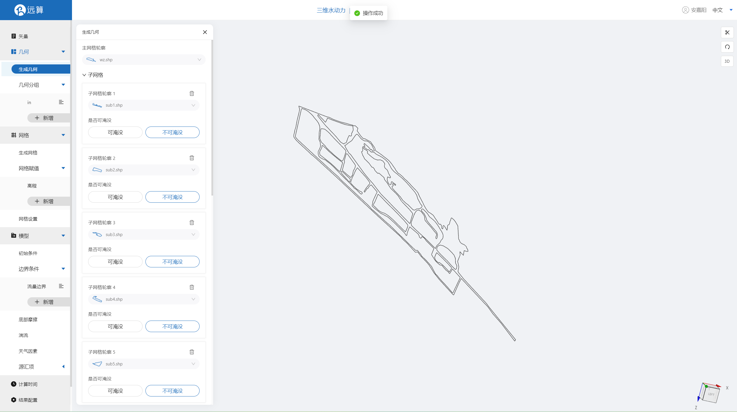This screenshot has height=412, width=737.
Task: Delete sub-grid outline 4 via trash icon
Action: pos(192,287)
